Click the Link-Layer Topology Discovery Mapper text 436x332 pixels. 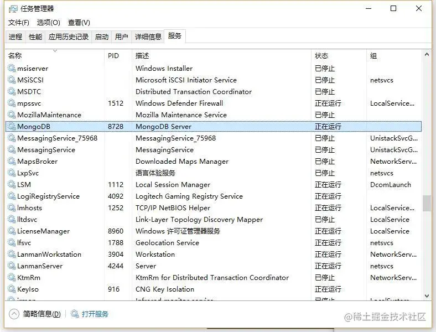199,219
